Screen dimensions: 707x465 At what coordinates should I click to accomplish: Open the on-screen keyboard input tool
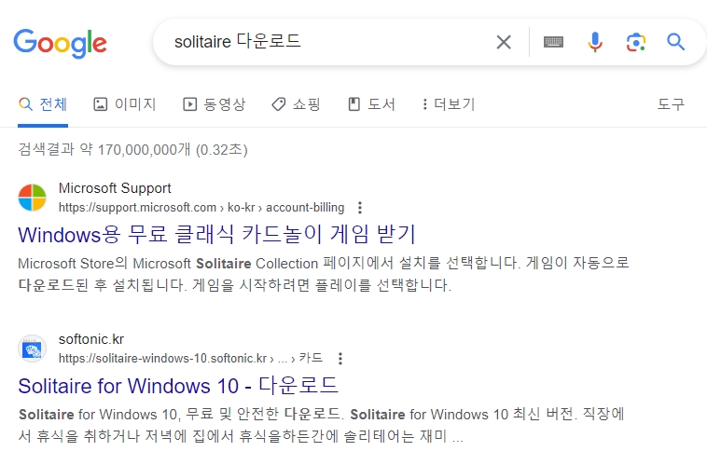(x=553, y=42)
